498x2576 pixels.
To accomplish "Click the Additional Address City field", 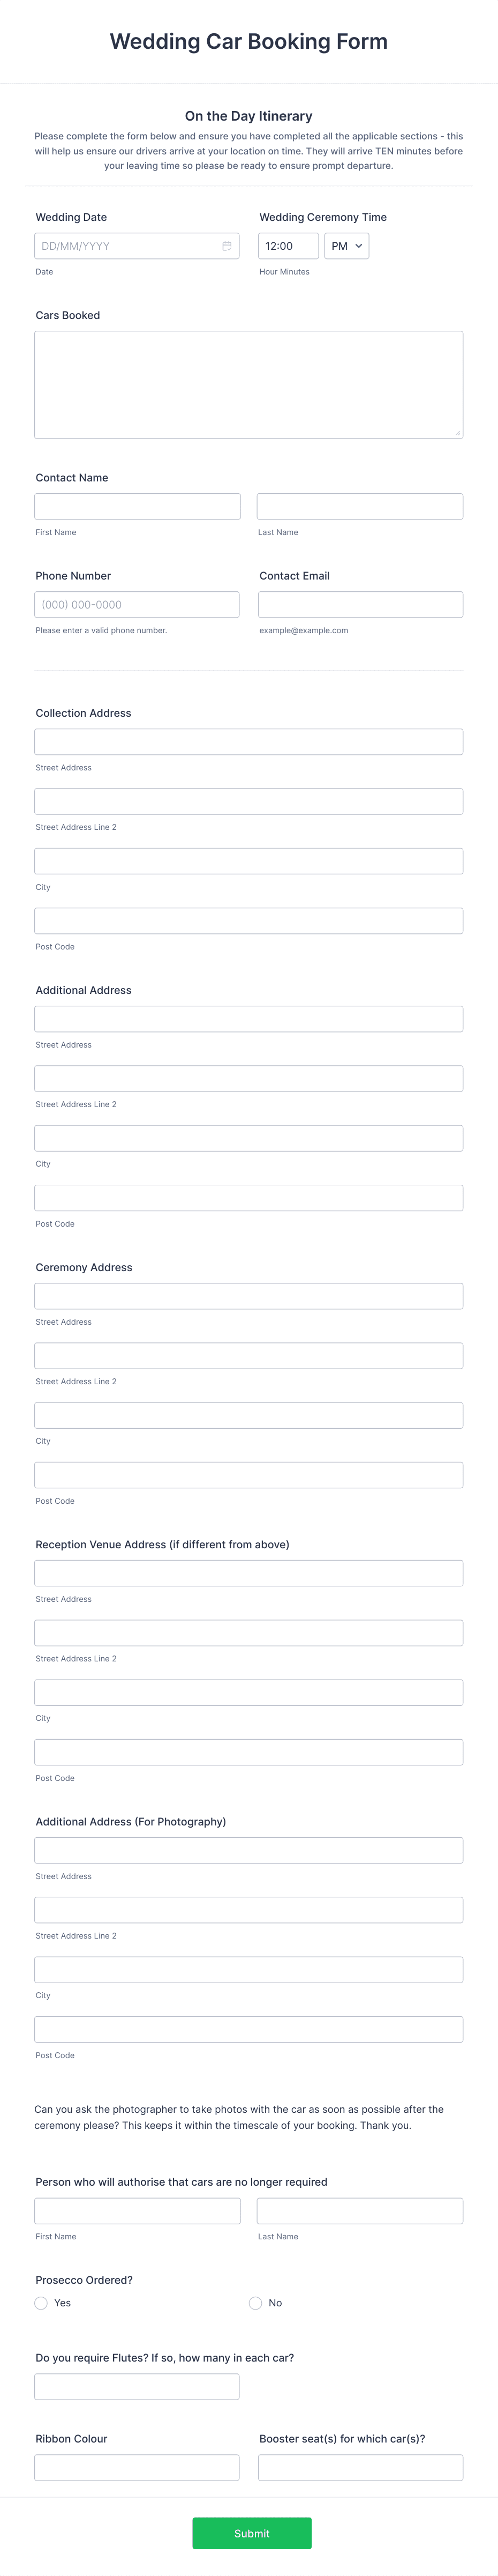I will (247, 1137).
